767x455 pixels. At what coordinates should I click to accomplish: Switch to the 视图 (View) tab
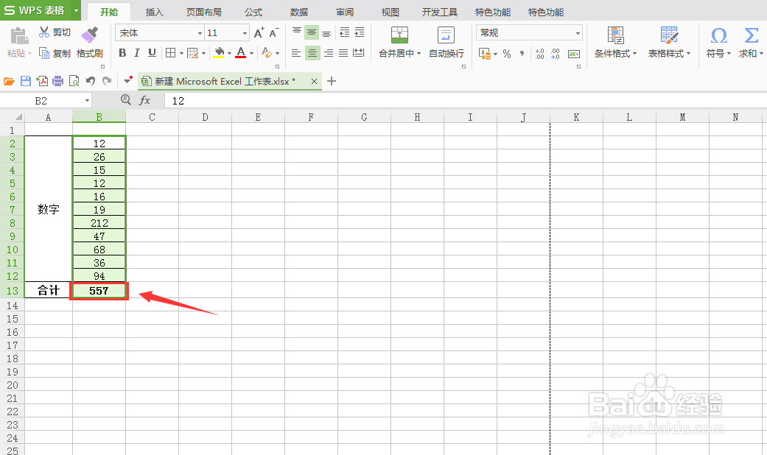pos(390,12)
